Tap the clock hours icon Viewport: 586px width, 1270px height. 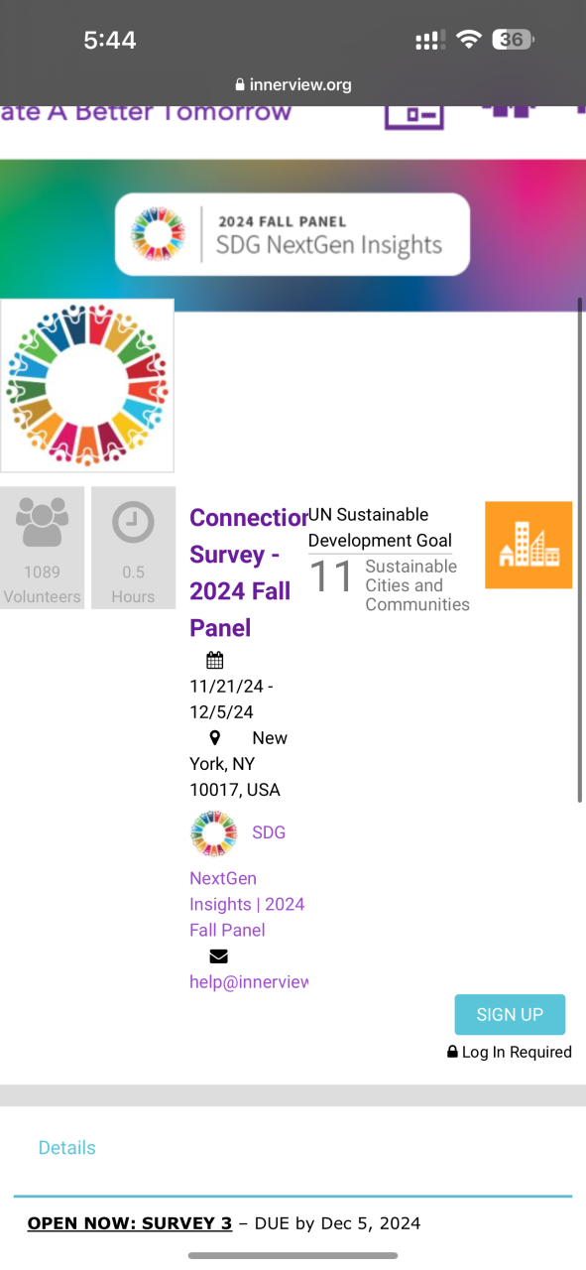(x=133, y=522)
